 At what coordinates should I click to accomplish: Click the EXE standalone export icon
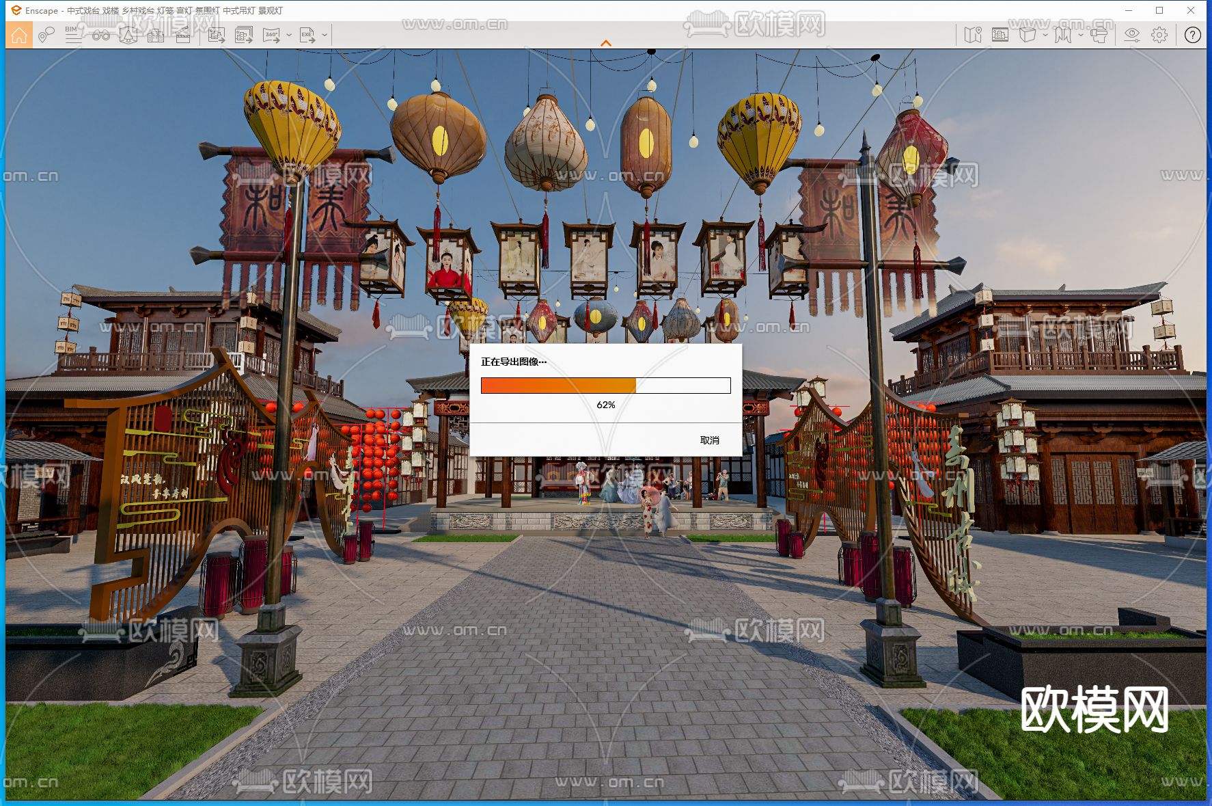pos(307,35)
